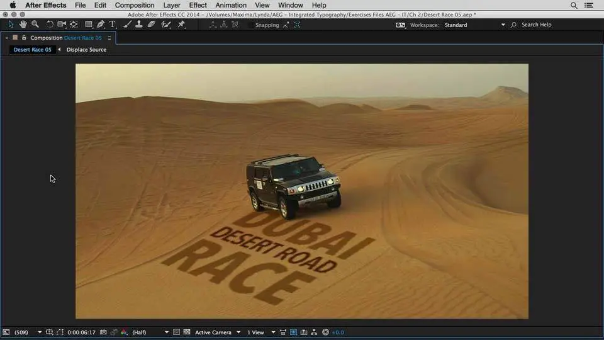Toggle mask and shape path visibility
Image resolution: width=604 pixels, height=340 pixels.
click(x=60, y=332)
